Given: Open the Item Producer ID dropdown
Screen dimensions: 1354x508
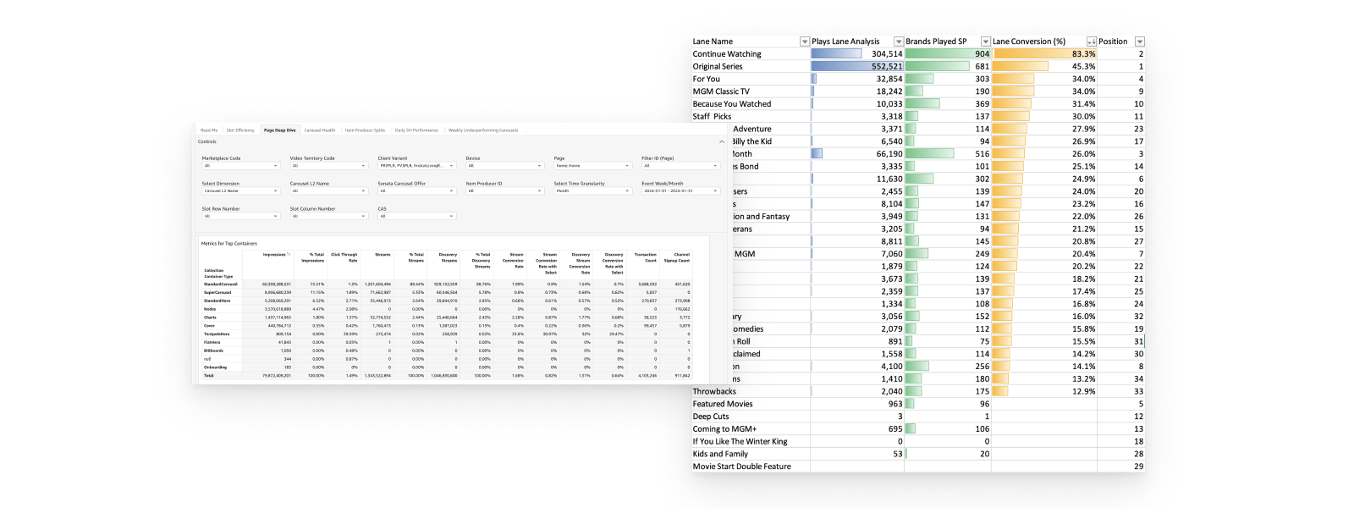Looking at the screenshot, I should pyautogui.click(x=504, y=191).
